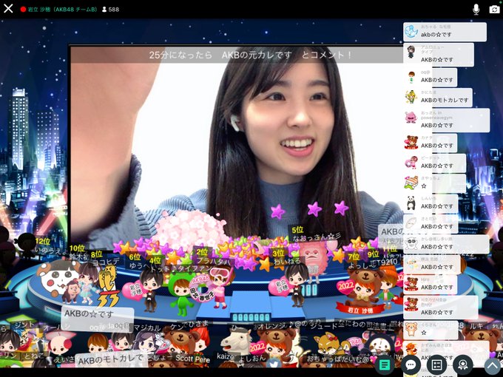Tap the telop text 25分になったら banner
Image resolution: width=503 pixels, height=377 pixels.
coord(251,55)
